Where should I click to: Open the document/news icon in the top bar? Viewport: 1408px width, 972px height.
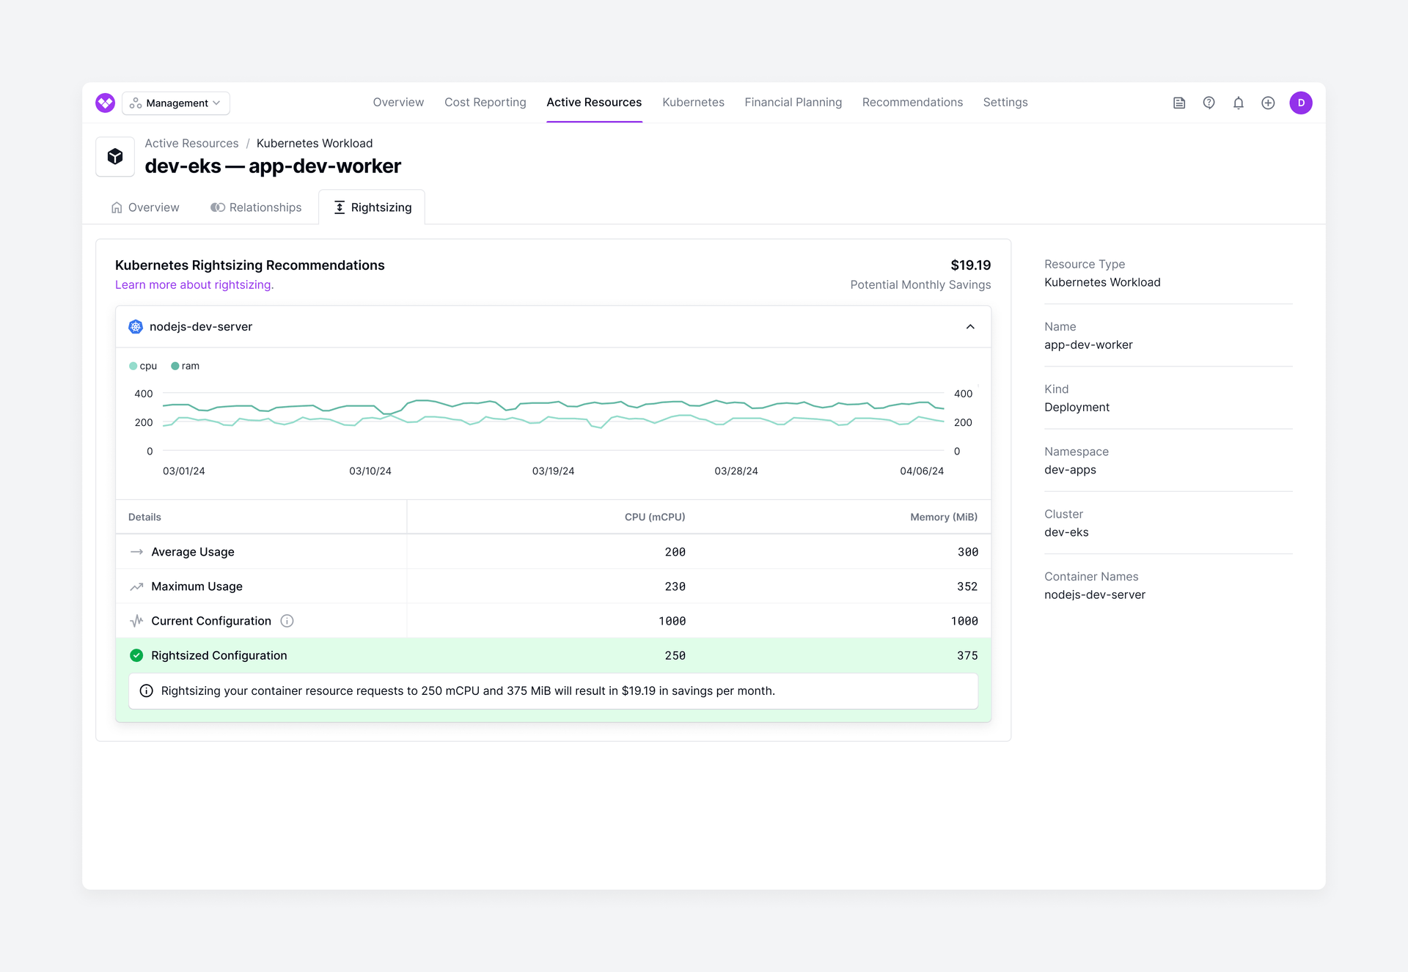(1178, 103)
